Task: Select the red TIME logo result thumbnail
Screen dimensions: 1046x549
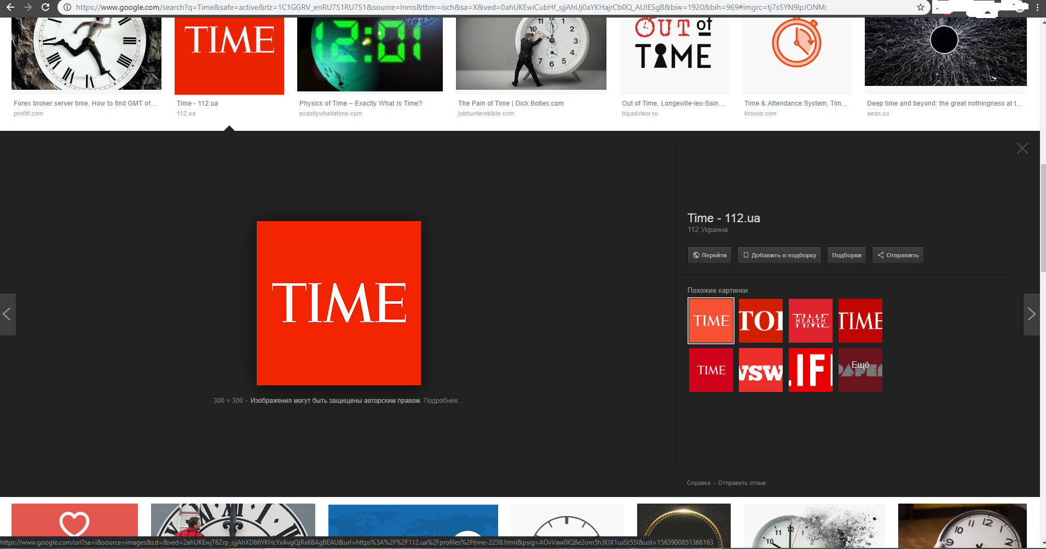Action: pyautogui.click(x=229, y=56)
